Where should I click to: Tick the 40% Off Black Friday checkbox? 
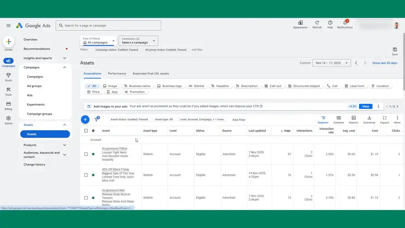pyautogui.click(x=86, y=175)
